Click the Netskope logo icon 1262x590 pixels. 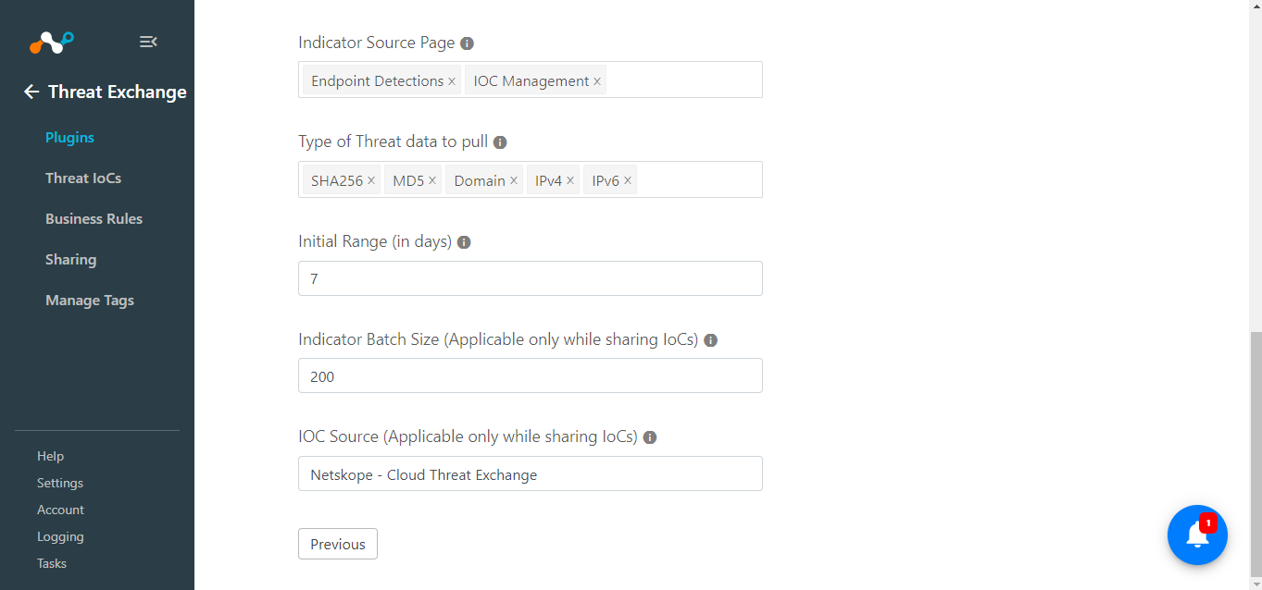[52, 42]
